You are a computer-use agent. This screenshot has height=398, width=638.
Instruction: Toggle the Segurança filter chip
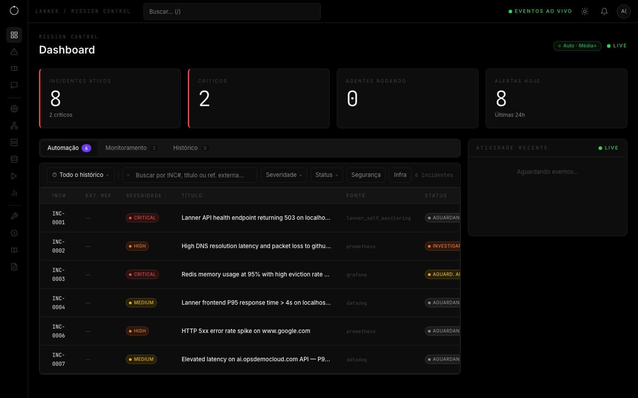[366, 175]
